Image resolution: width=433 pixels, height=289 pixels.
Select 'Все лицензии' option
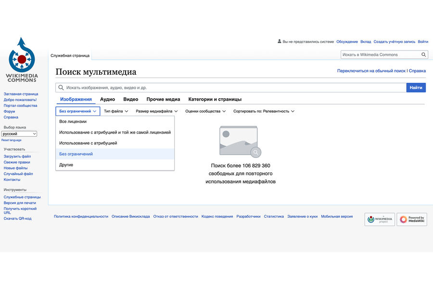[115, 121]
